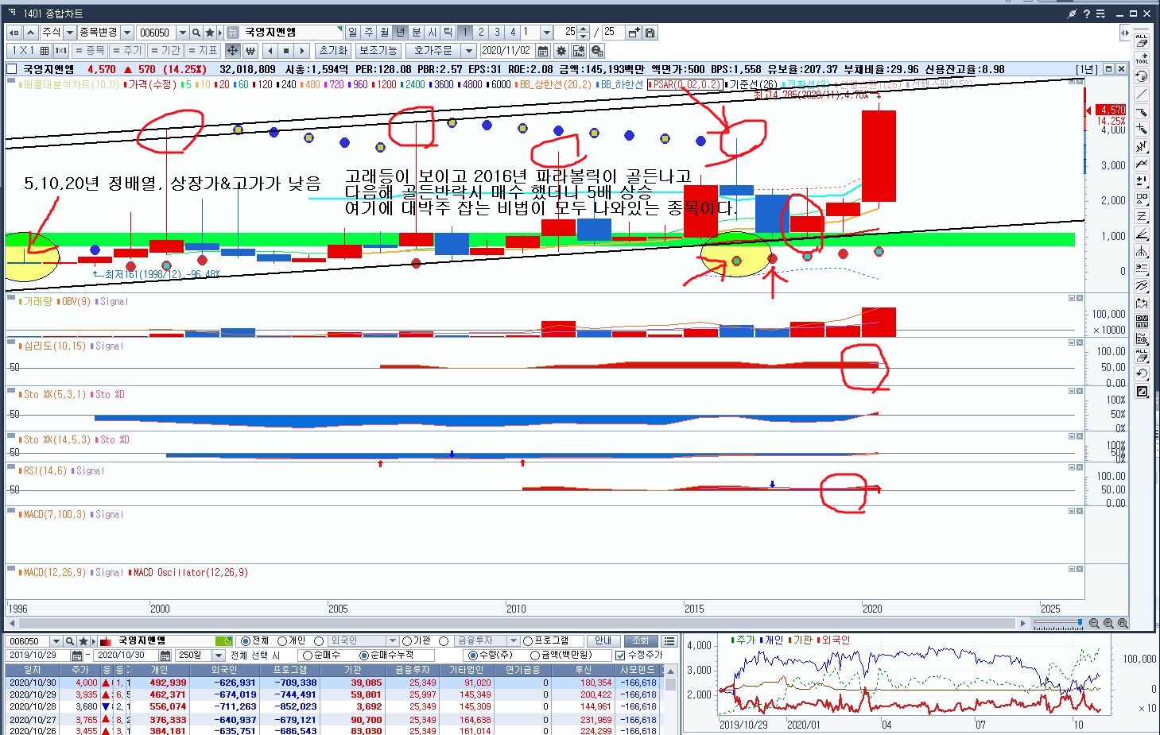Toggle the 수정주가 checkbox
Screen dimensions: 1160x735
click(x=620, y=656)
